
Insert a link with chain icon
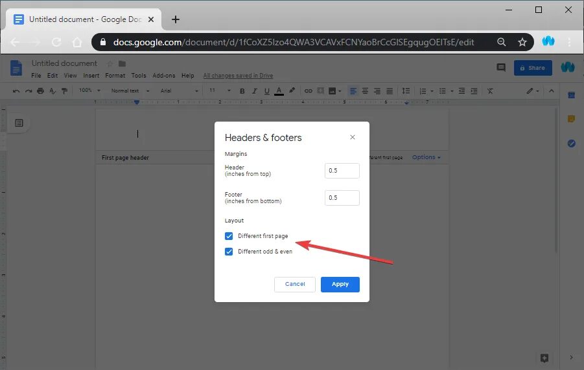click(309, 91)
